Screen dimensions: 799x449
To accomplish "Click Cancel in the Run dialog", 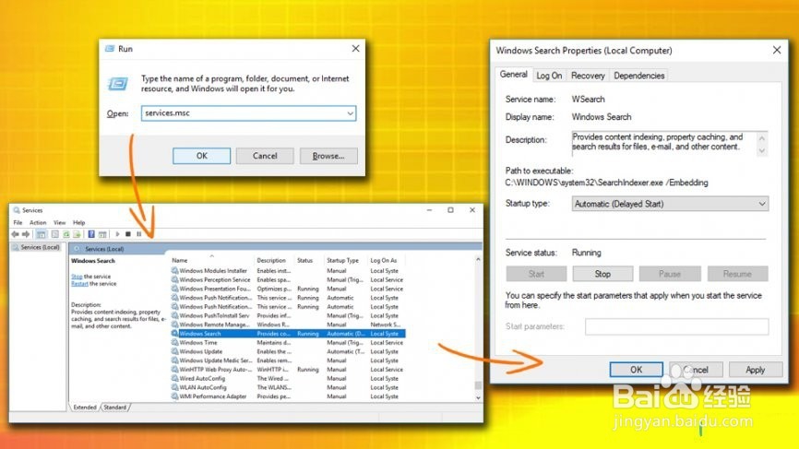I will [x=265, y=156].
